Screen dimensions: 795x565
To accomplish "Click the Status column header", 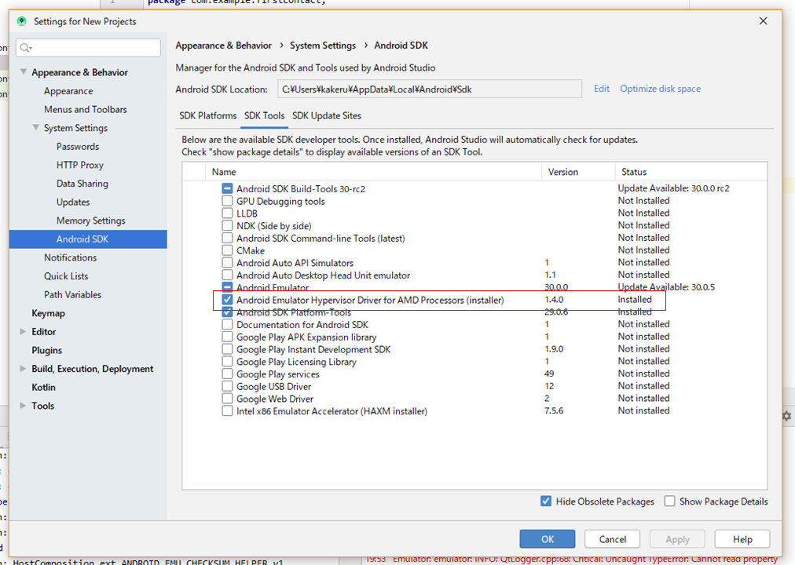I will tap(691, 172).
